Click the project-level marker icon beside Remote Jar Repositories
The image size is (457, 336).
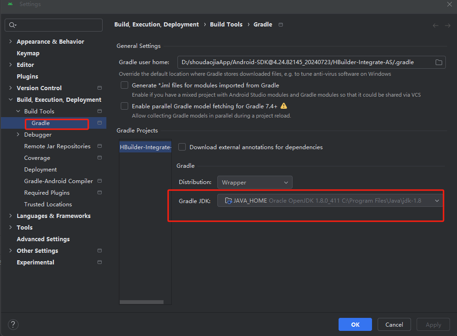coord(99,146)
